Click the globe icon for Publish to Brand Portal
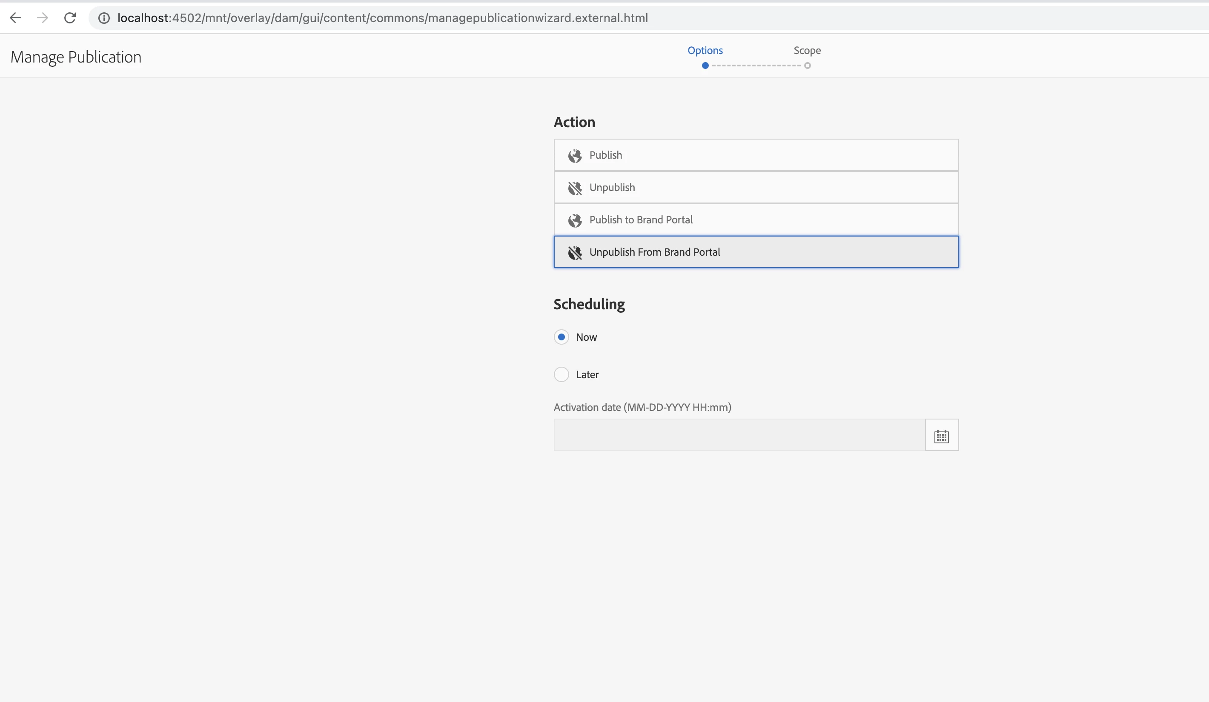 point(575,220)
